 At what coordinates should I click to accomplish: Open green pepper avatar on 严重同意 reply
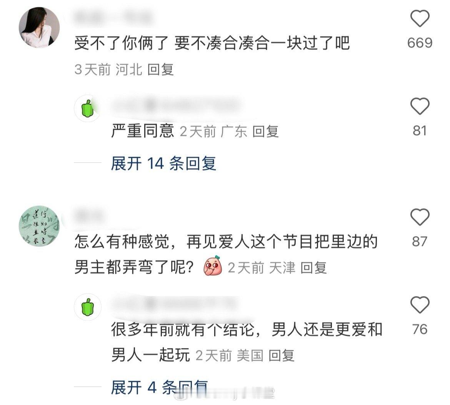point(88,108)
